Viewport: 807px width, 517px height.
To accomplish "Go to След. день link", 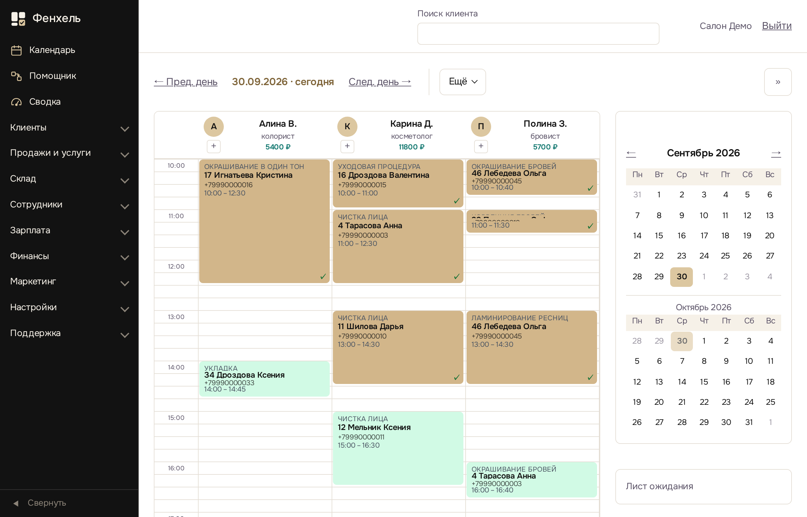I will coord(380,82).
